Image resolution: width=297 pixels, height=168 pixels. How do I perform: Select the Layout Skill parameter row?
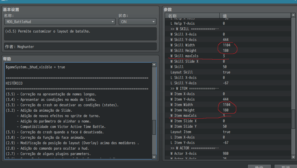(228, 72)
